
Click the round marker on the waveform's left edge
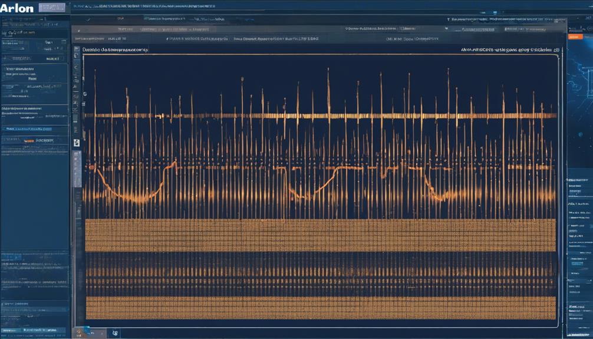point(84,94)
